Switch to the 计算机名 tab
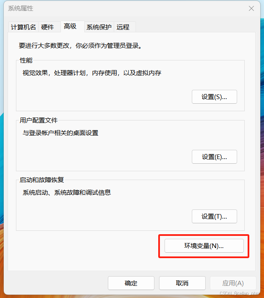The image size is (264, 298). 23,27
